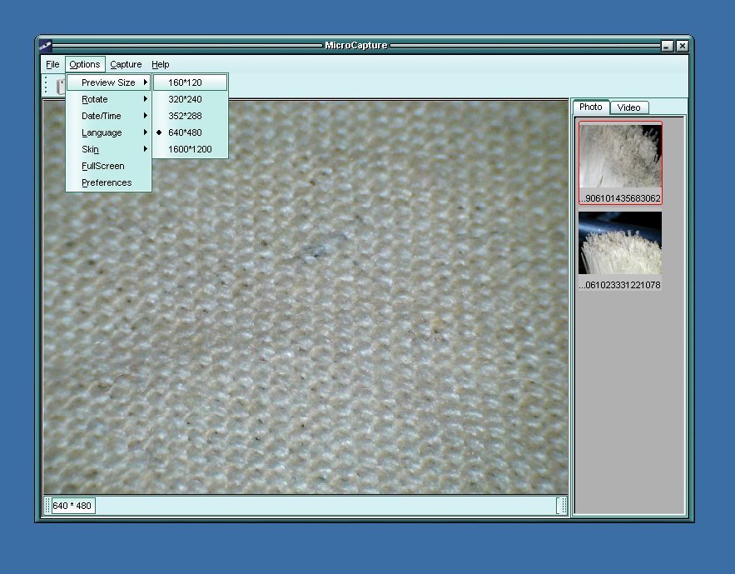
Task: Select the second photo thumbnail ending 221078
Action: pyautogui.click(x=620, y=243)
